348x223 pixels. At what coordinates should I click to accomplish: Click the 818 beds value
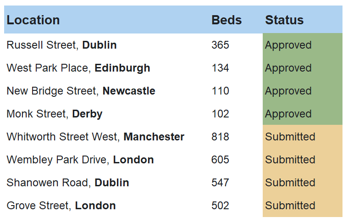click(220, 137)
